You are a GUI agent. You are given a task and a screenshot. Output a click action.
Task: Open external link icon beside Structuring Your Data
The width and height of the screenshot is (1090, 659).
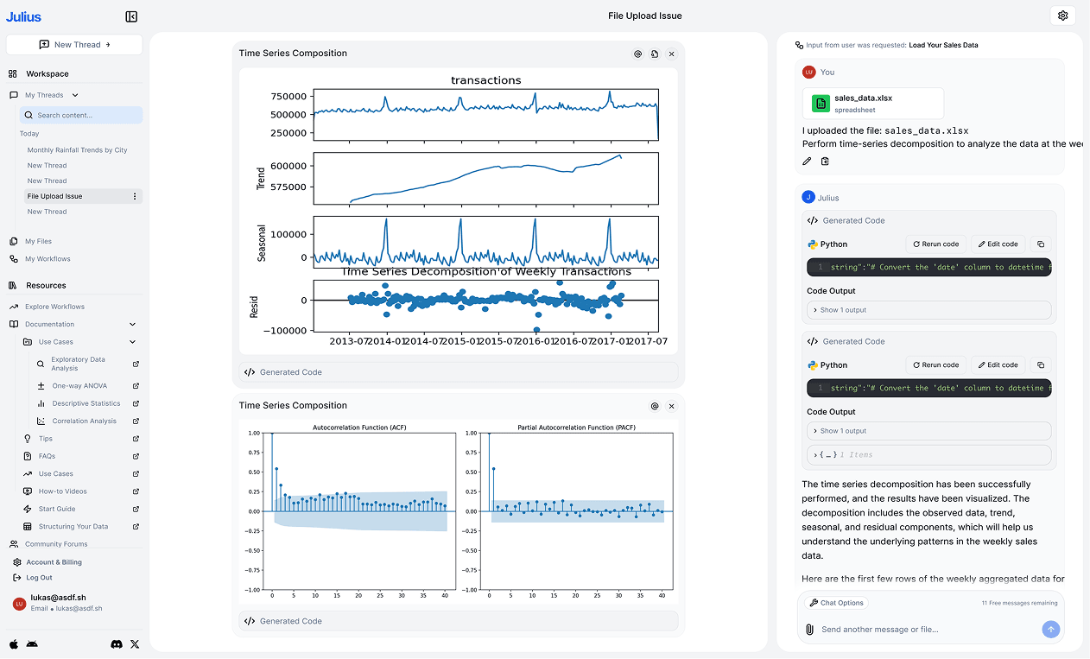(x=136, y=527)
